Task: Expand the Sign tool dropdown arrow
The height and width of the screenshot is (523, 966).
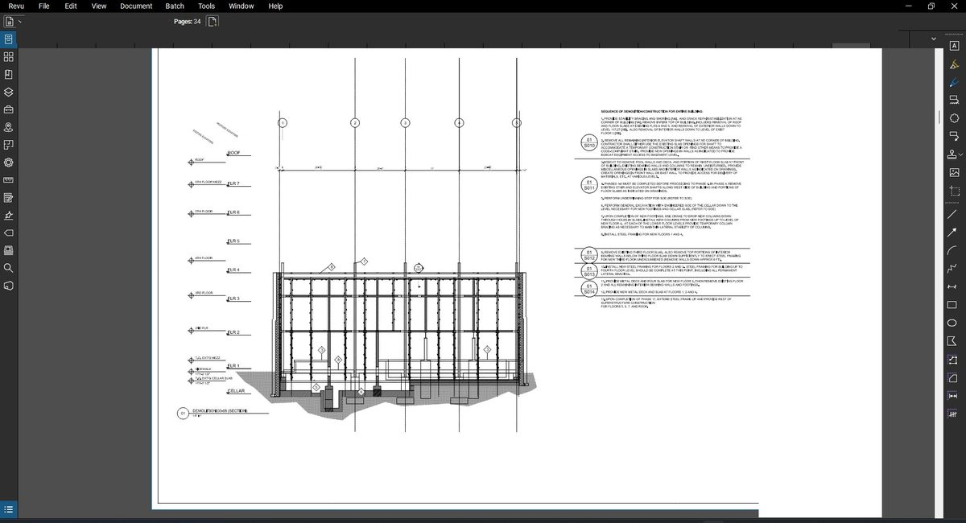Action: coord(962,153)
